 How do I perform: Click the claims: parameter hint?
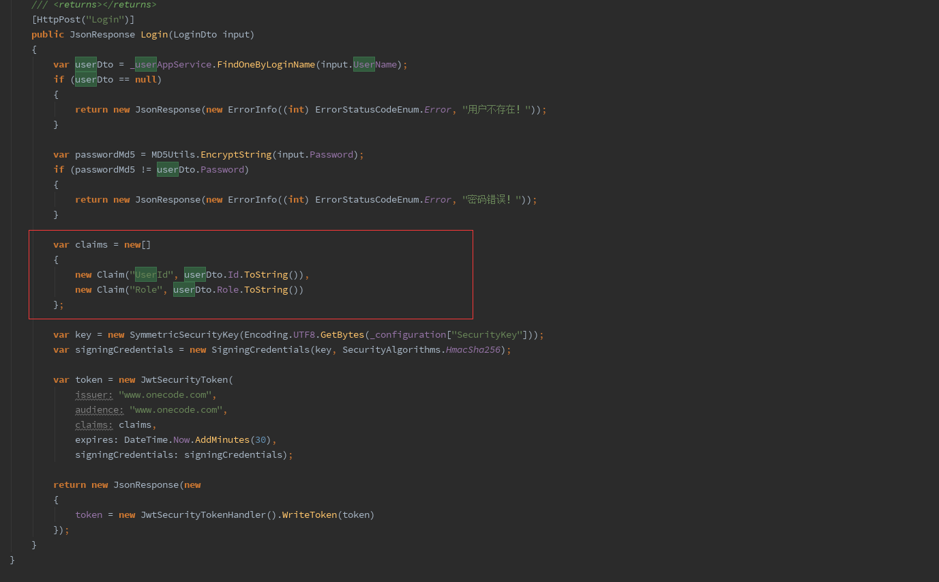94,424
